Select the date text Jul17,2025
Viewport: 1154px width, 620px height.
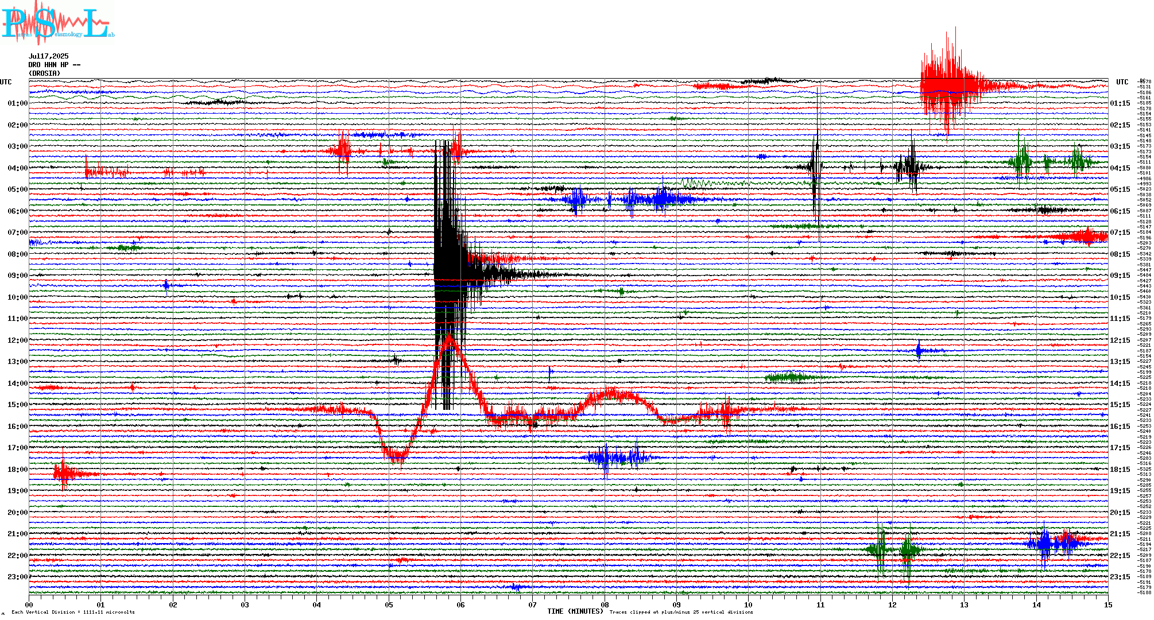[49, 56]
